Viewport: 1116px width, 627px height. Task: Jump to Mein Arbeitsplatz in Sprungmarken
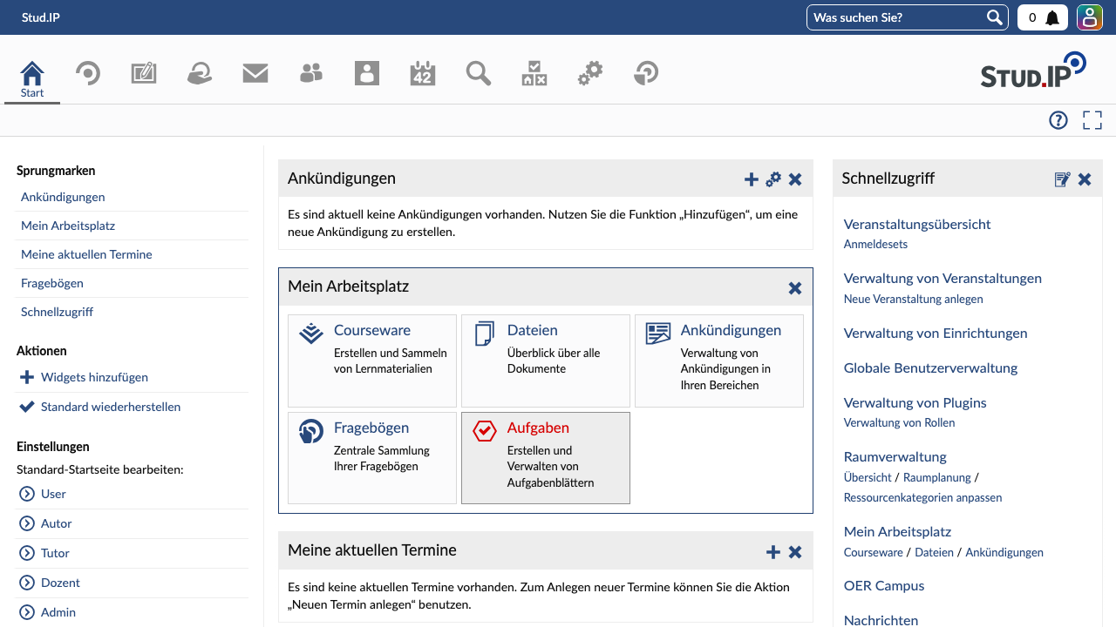click(68, 226)
